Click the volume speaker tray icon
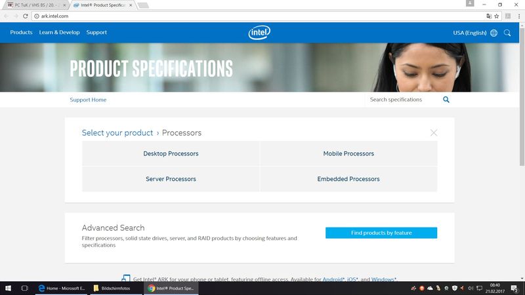The height and width of the screenshot is (295, 525). coord(471,288)
